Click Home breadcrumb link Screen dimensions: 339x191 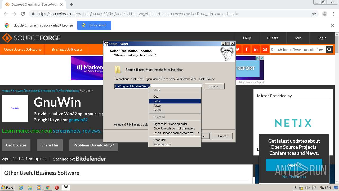point(6,91)
